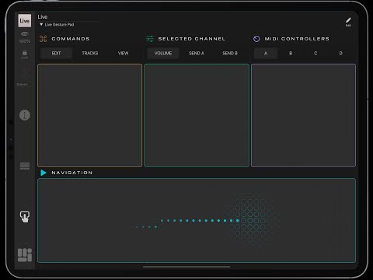
Task: Click the MIDI CONTROLLERS heading text
Action: pyautogui.click(x=297, y=39)
